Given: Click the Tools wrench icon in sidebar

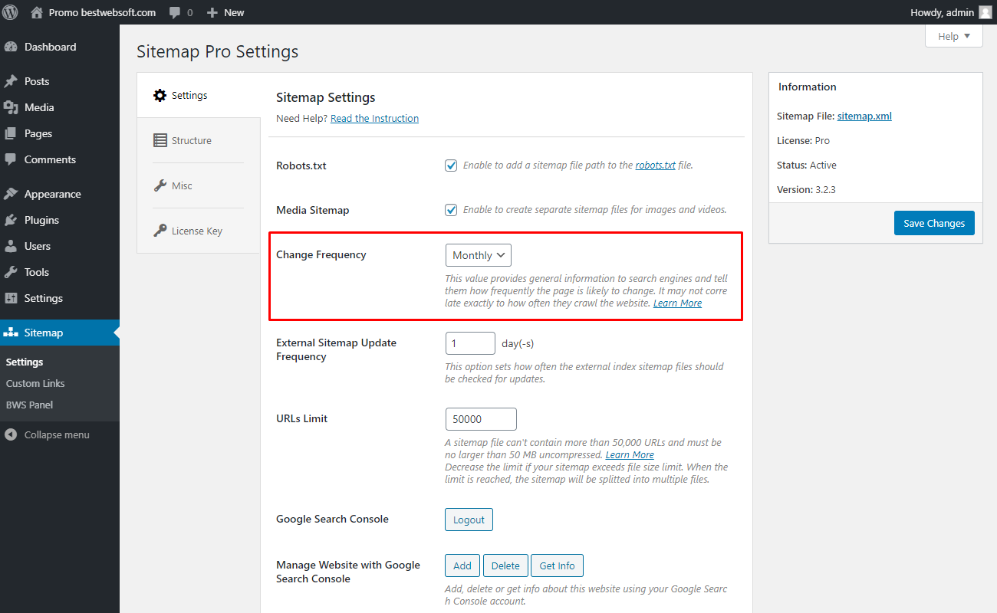Looking at the screenshot, I should point(11,272).
